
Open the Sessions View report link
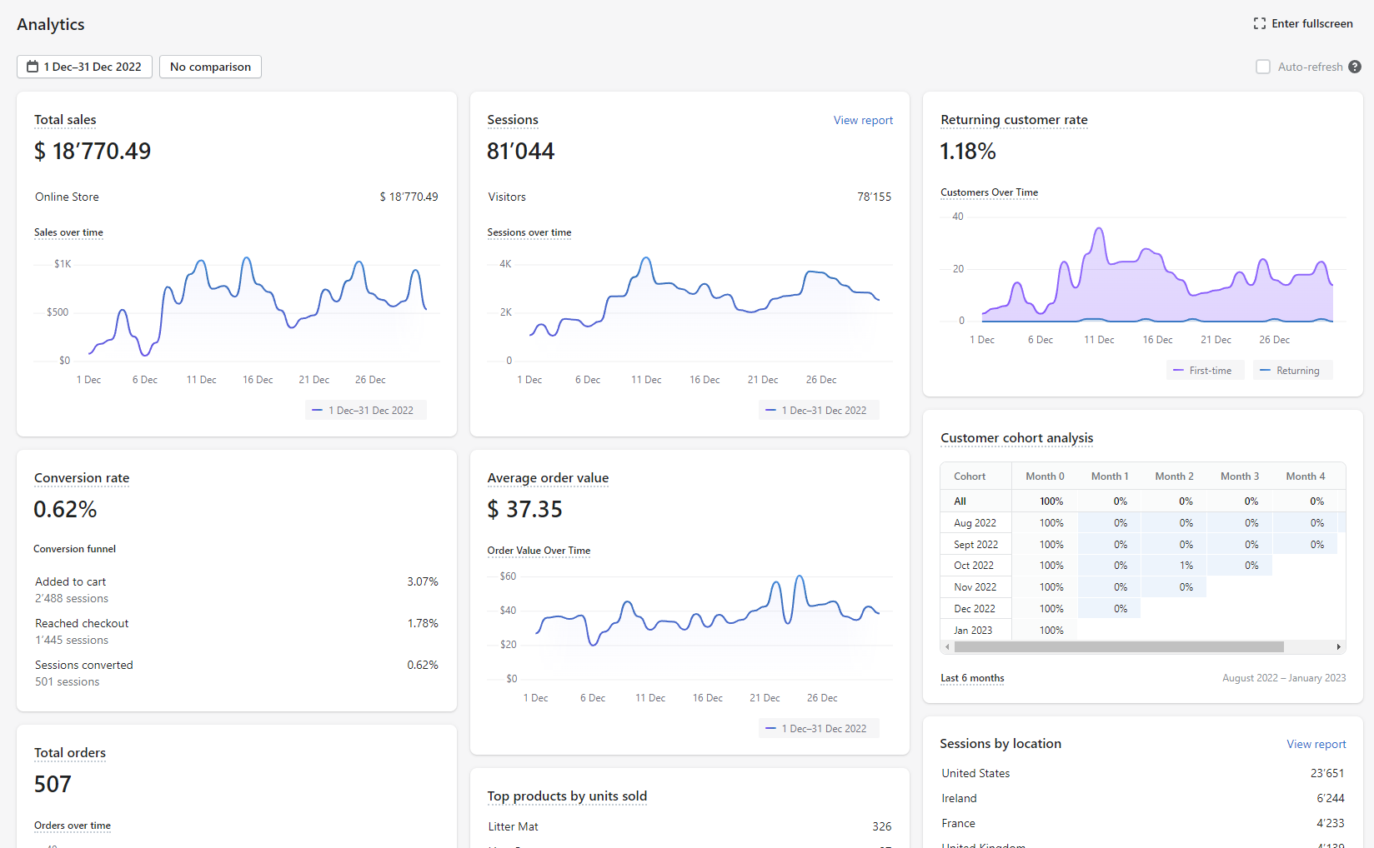pos(863,120)
